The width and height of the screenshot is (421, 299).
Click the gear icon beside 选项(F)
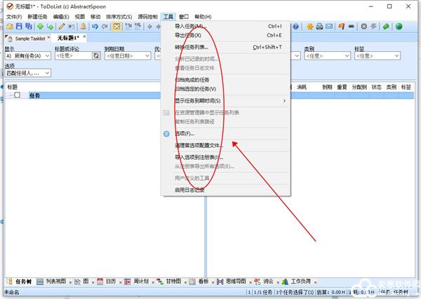tap(167, 133)
